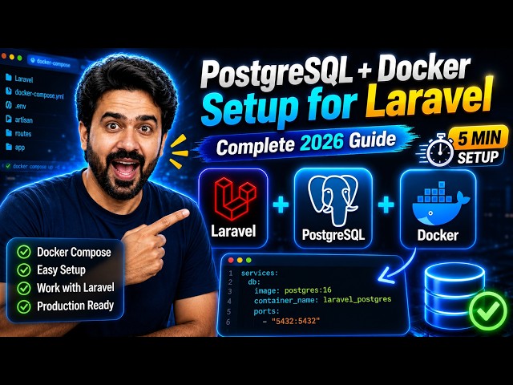Click the 'PostgreSQL + Docker' headline
The image size is (513, 385).
click(x=335, y=72)
